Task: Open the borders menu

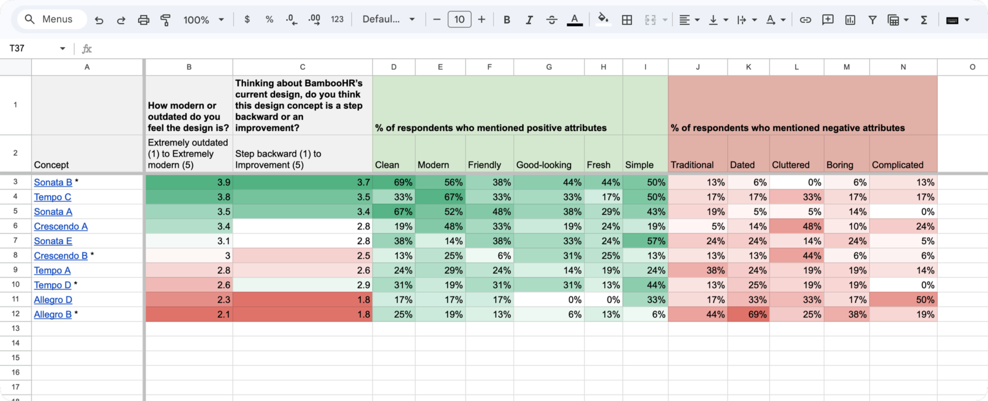Action: (627, 20)
